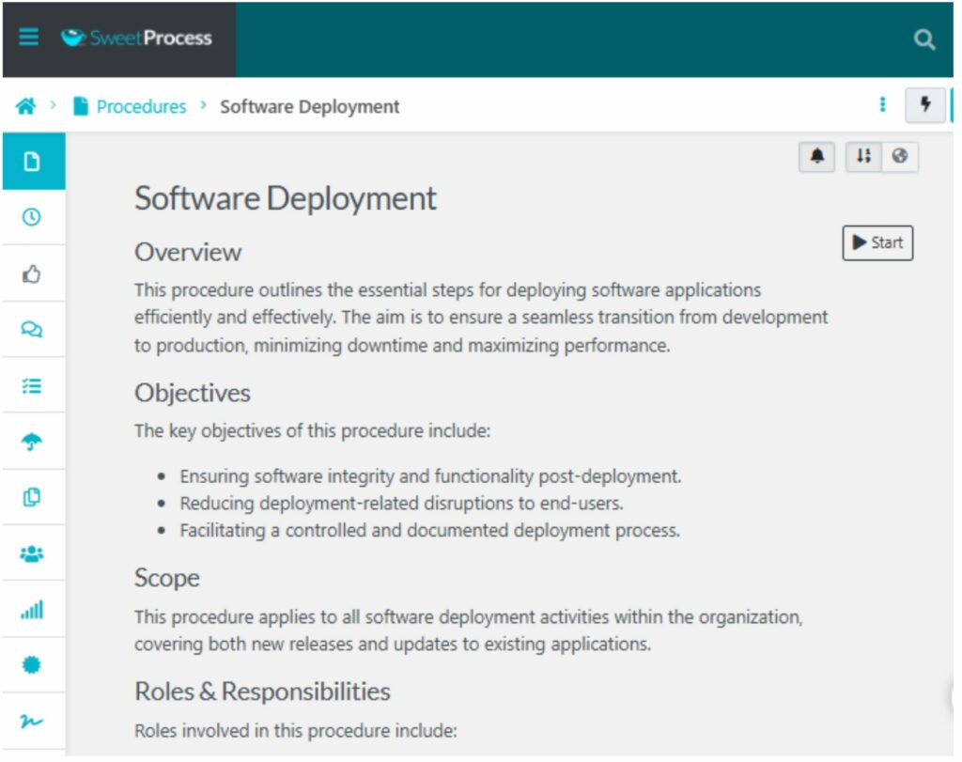Open the certificate badge sidebar tab

click(33, 665)
